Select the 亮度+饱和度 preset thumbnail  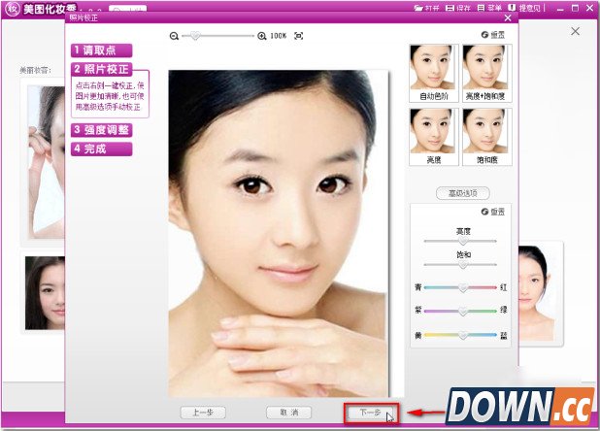coord(486,68)
